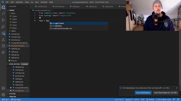Open the Testing flask view

pos(3,40)
